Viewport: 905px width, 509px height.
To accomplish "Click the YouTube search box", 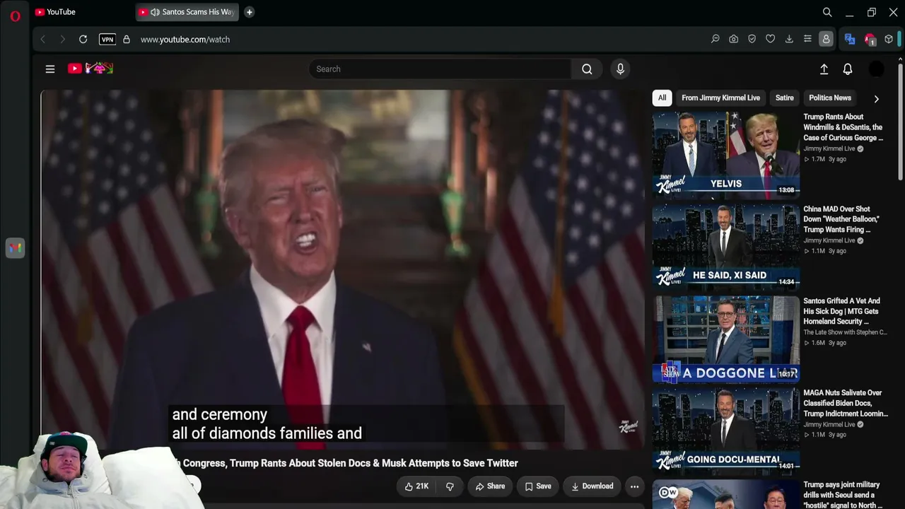I will 440,69.
